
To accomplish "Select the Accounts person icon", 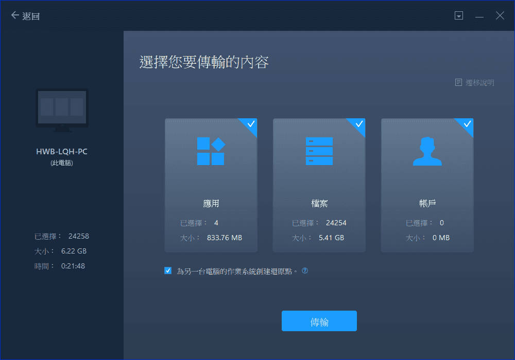I will (427, 152).
